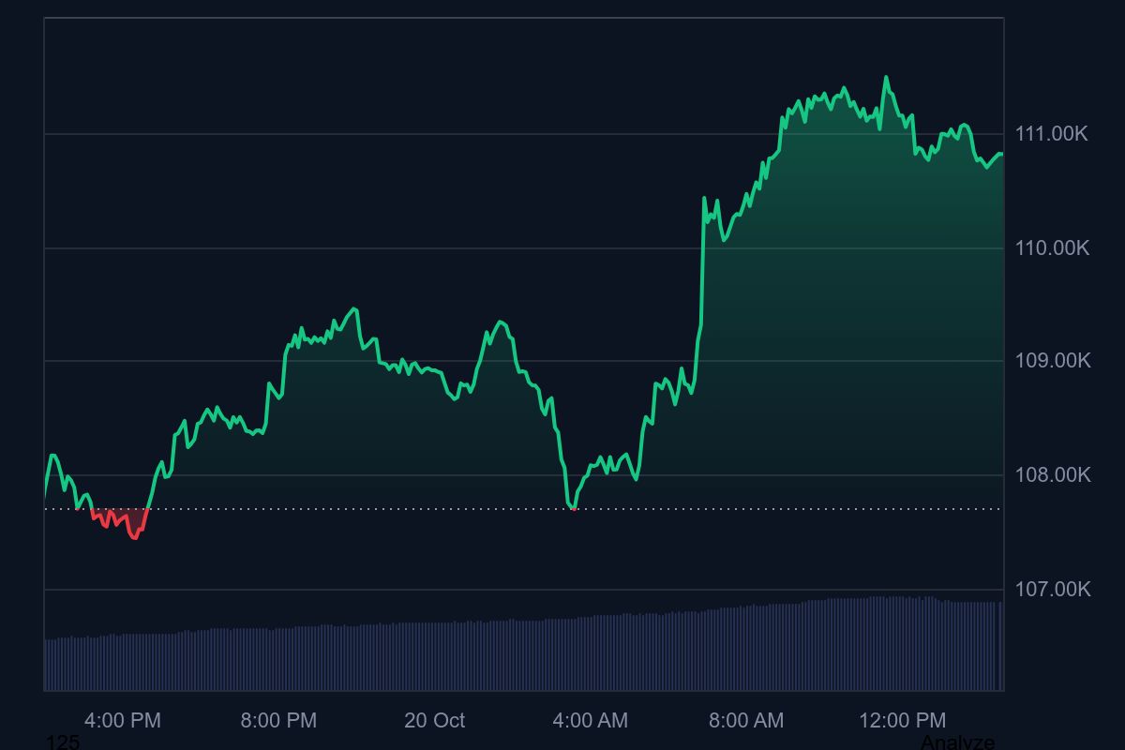Select the 8:00 PM time axis label
The width and height of the screenshot is (1125, 750).
pyautogui.click(x=278, y=721)
